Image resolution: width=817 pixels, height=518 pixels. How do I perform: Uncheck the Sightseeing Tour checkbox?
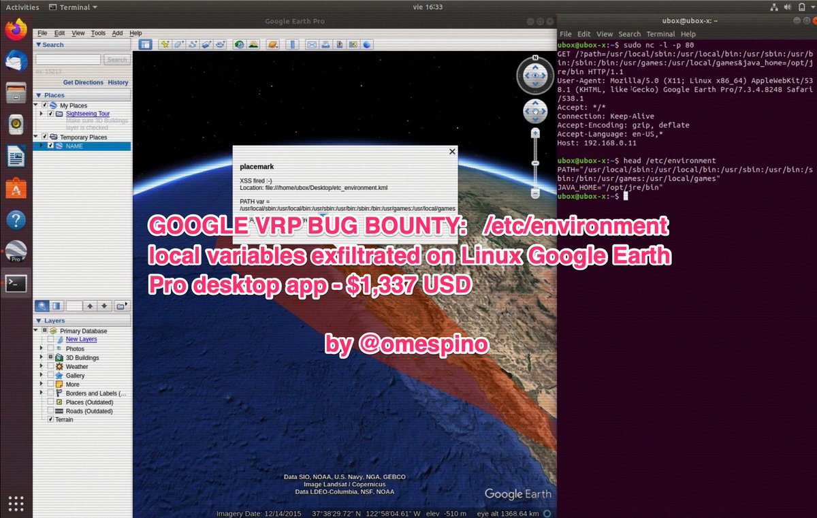[50, 114]
